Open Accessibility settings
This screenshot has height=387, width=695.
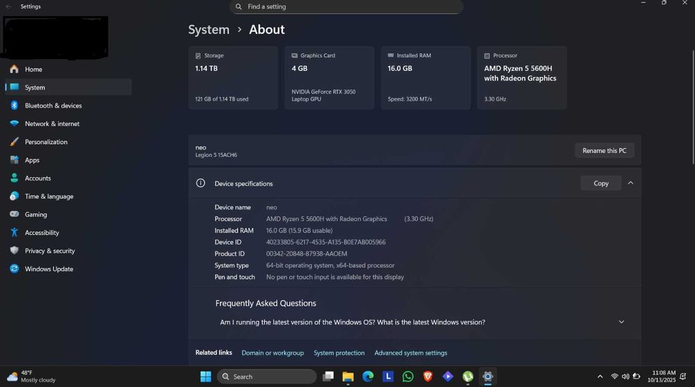(68, 233)
